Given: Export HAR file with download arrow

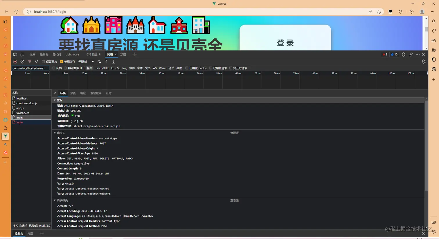Looking at the screenshot, I should [x=114, y=62].
